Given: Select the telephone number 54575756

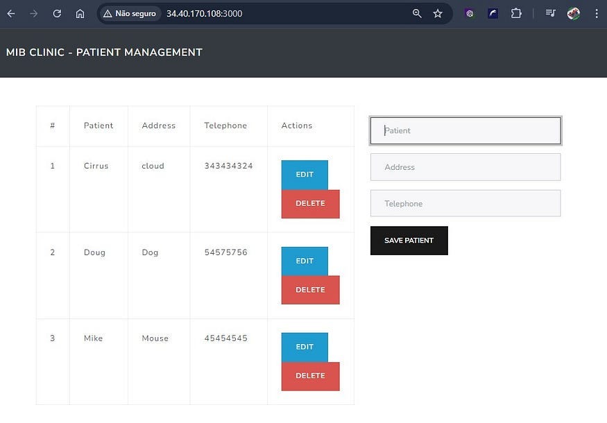Looking at the screenshot, I should tap(225, 252).
